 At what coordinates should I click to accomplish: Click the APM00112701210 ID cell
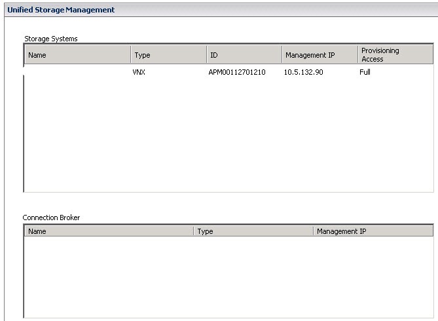[x=236, y=72]
